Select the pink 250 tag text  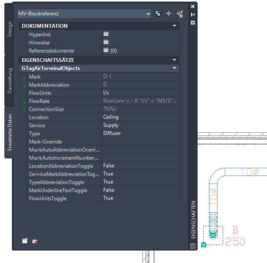(x=235, y=242)
